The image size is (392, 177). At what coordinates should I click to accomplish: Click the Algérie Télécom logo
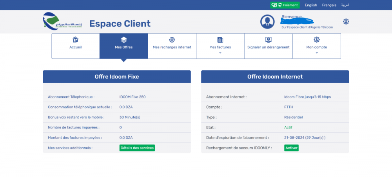coord(62,22)
